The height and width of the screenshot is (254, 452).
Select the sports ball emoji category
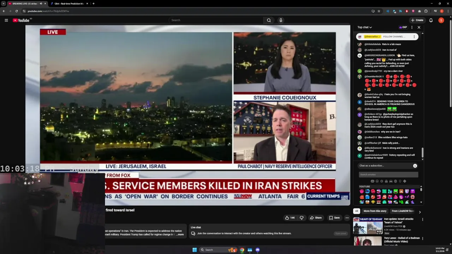click(x=395, y=181)
